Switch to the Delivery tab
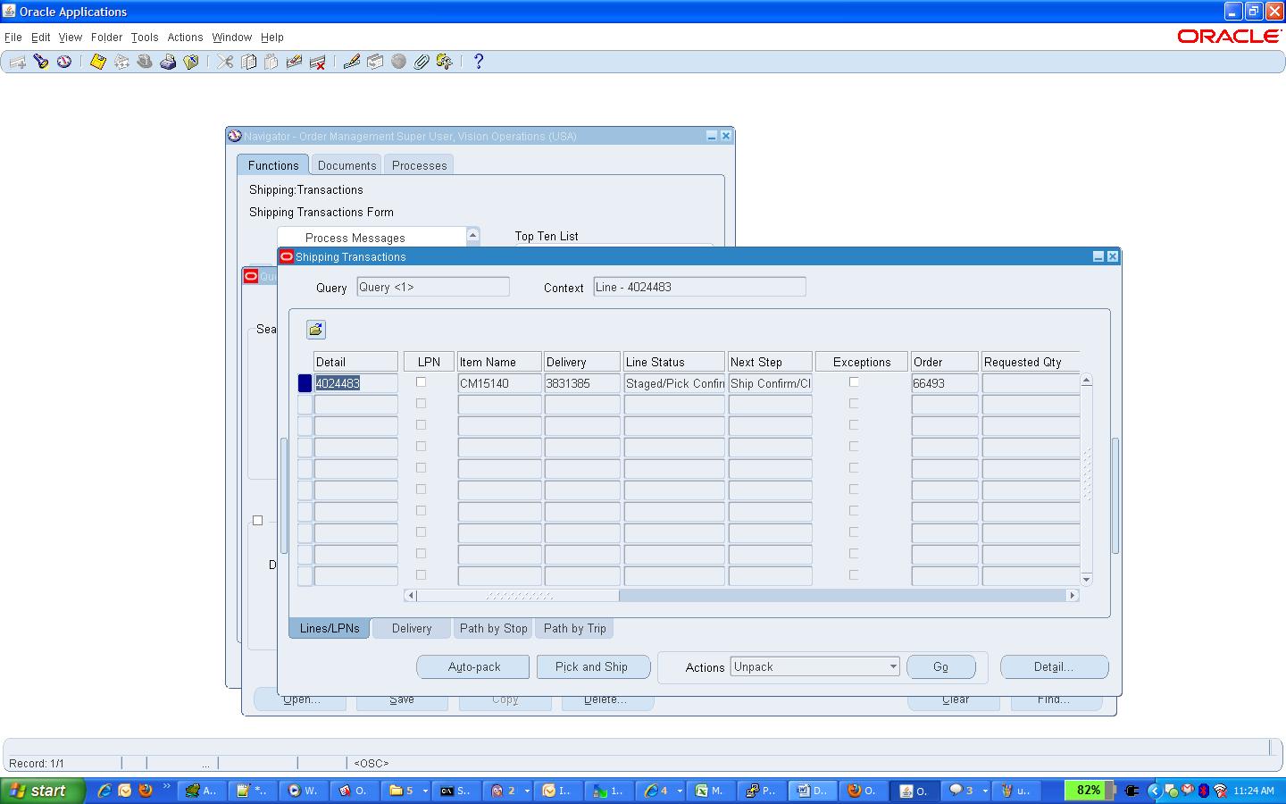 pos(411,628)
